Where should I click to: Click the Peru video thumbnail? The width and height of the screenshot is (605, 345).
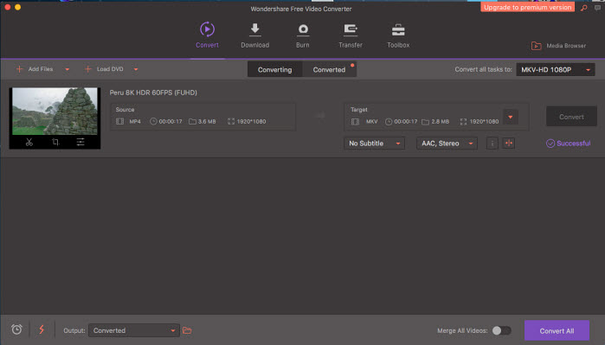pos(55,111)
